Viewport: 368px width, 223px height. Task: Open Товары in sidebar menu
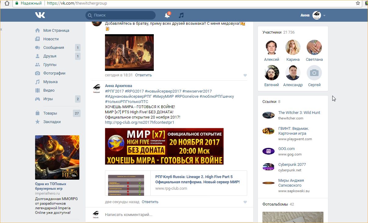(50, 113)
